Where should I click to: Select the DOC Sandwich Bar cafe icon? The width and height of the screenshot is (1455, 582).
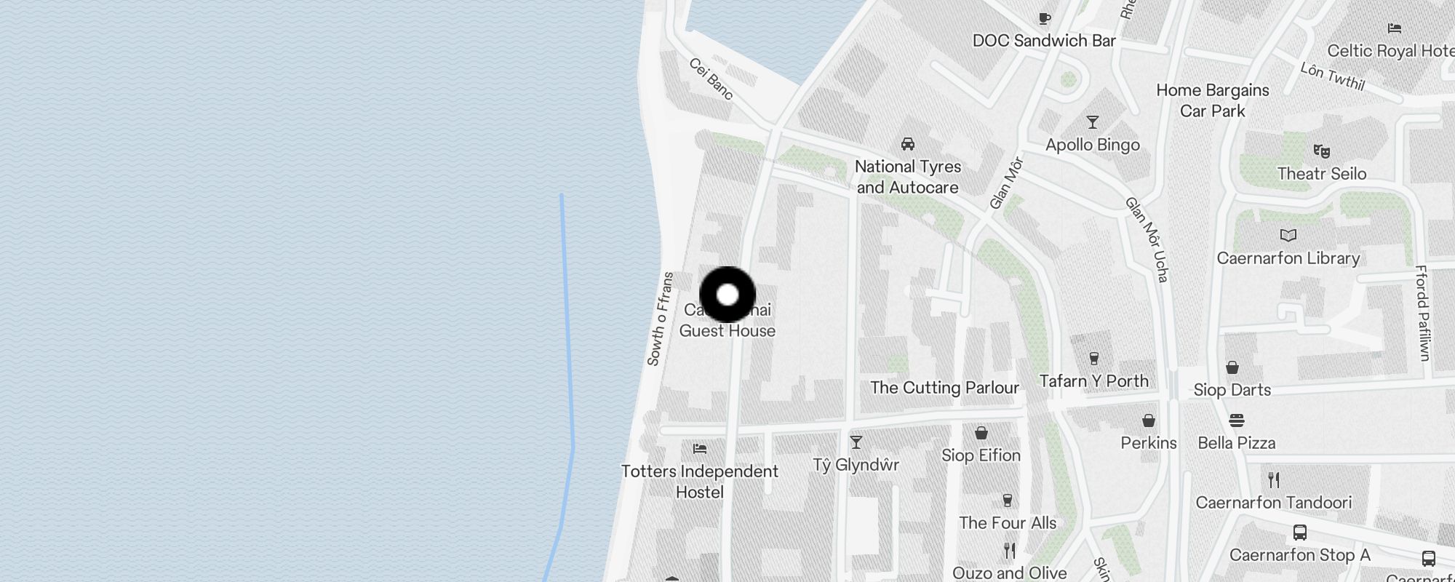pos(1045,18)
